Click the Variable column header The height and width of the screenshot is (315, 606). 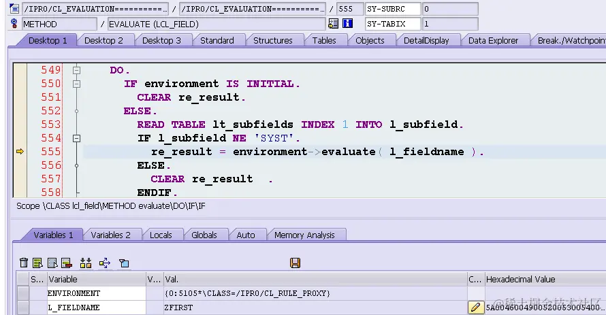click(96, 280)
